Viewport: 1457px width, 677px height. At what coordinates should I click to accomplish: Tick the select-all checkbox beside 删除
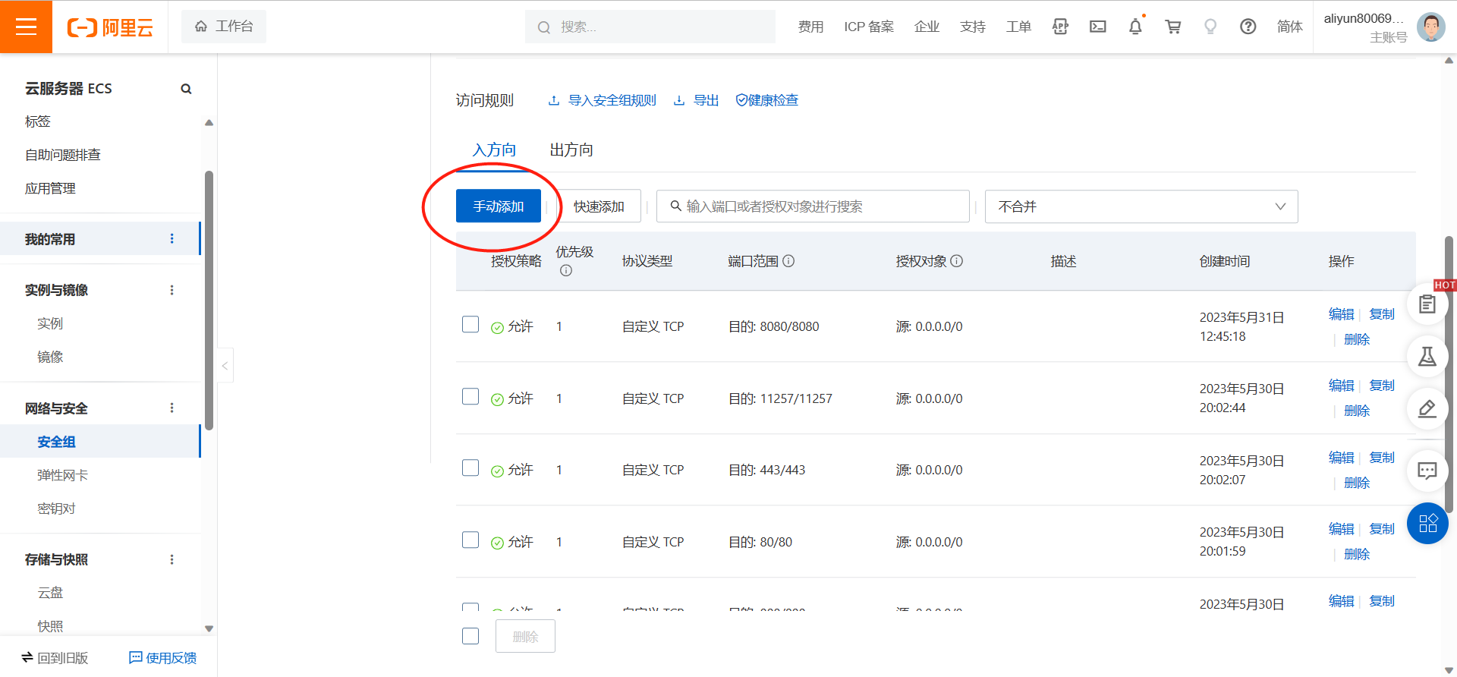(x=470, y=636)
